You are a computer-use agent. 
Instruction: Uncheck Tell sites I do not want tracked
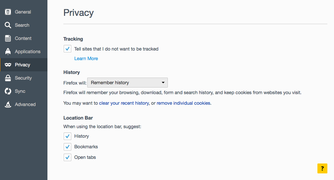67,49
